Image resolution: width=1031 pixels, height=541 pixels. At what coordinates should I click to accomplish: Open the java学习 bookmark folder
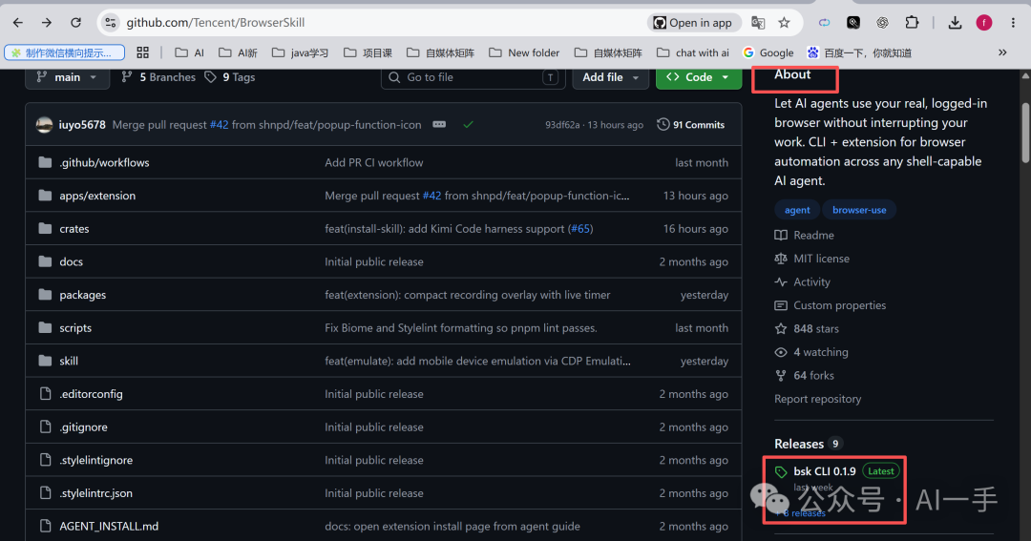[300, 52]
